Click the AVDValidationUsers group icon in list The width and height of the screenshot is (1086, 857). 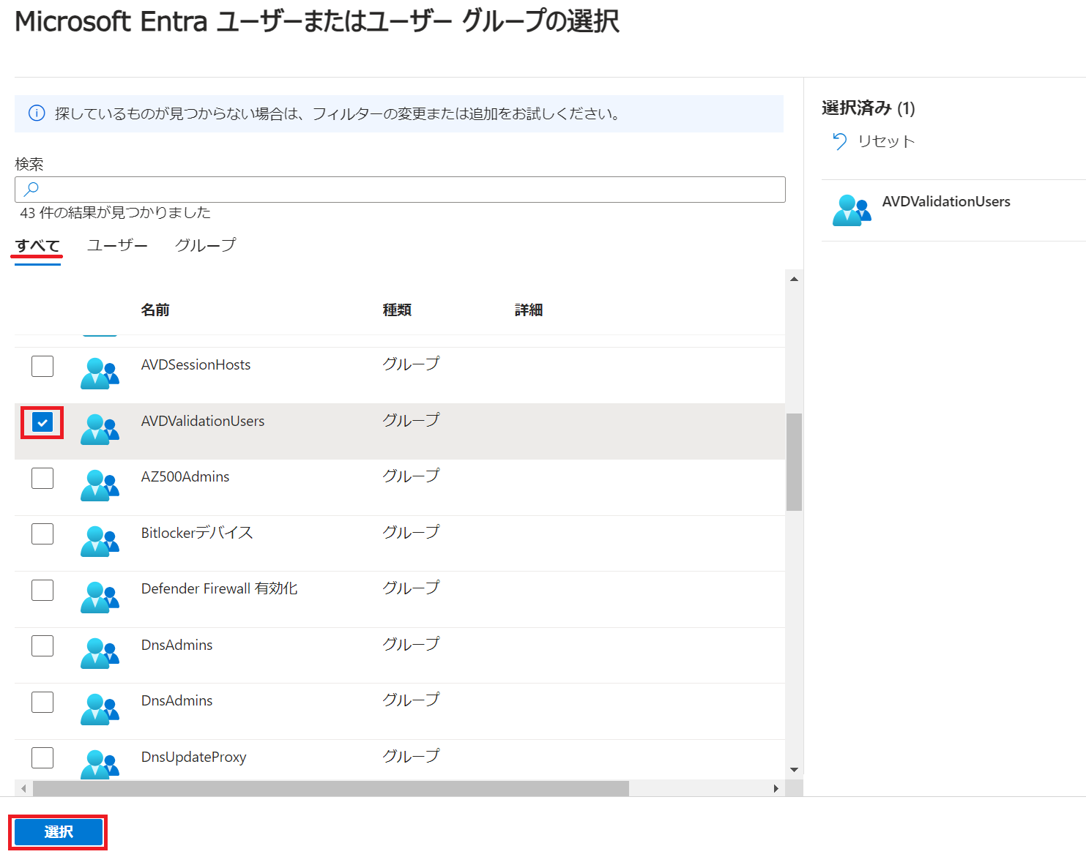point(100,430)
